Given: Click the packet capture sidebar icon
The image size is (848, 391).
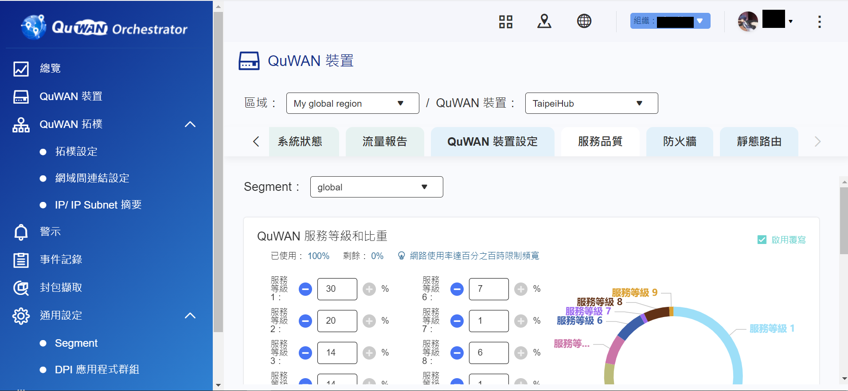Looking at the screenshot, I should 21,288.
